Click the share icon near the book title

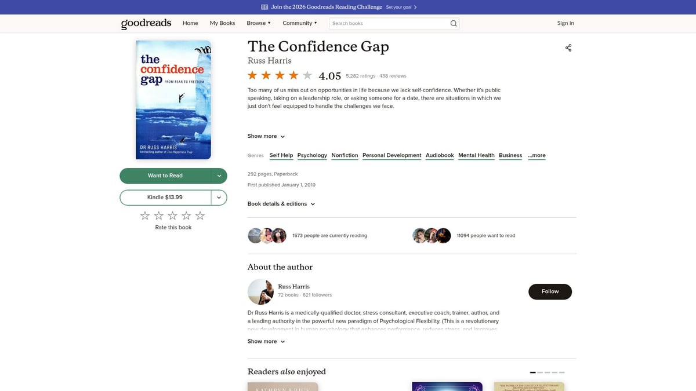click(x=568, y=47)
